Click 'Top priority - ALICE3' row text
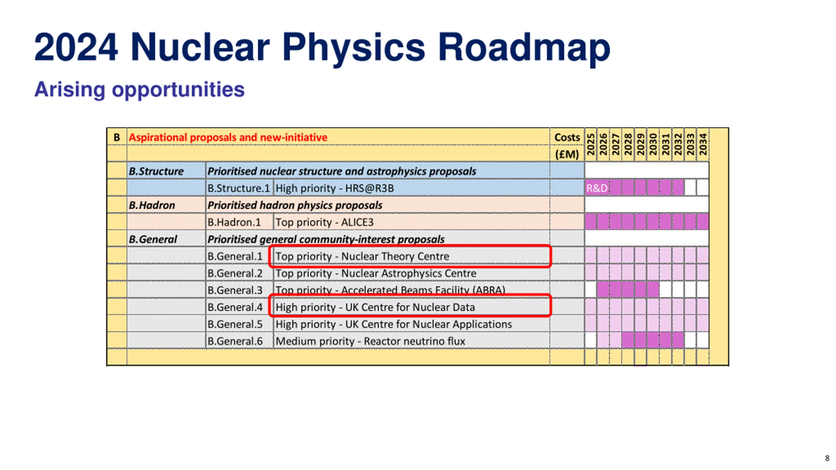 coord(324,222)
